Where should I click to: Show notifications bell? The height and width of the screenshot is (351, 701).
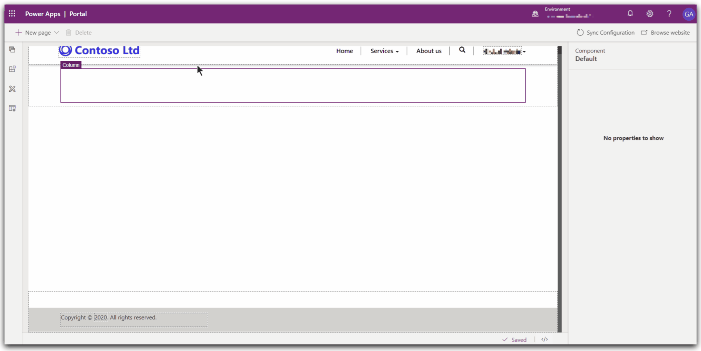point(630,14)
